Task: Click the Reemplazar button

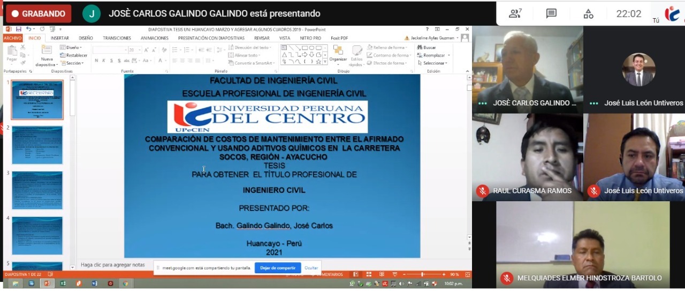Action: coord(433,55)
